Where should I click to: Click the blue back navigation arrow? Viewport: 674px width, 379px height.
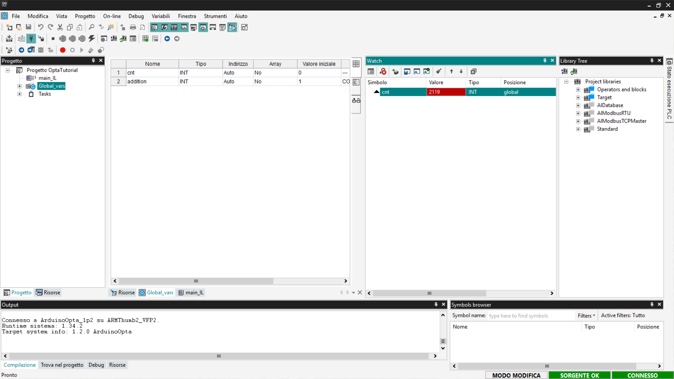tap(167, 39)
